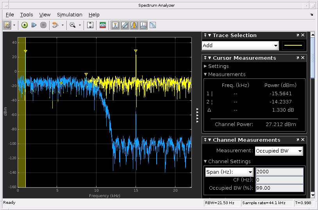318x210 pixels.
Task: Click the Span value field showing 2000
Action: pos(279,172)
